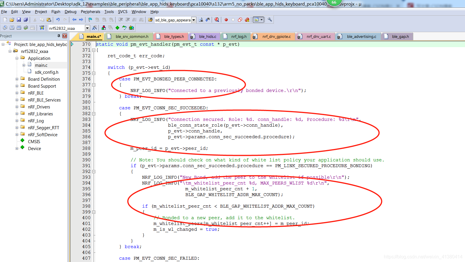Select the nRF_Log group
The height and width of the screenshot is (262, 465).
coord(36,121)
